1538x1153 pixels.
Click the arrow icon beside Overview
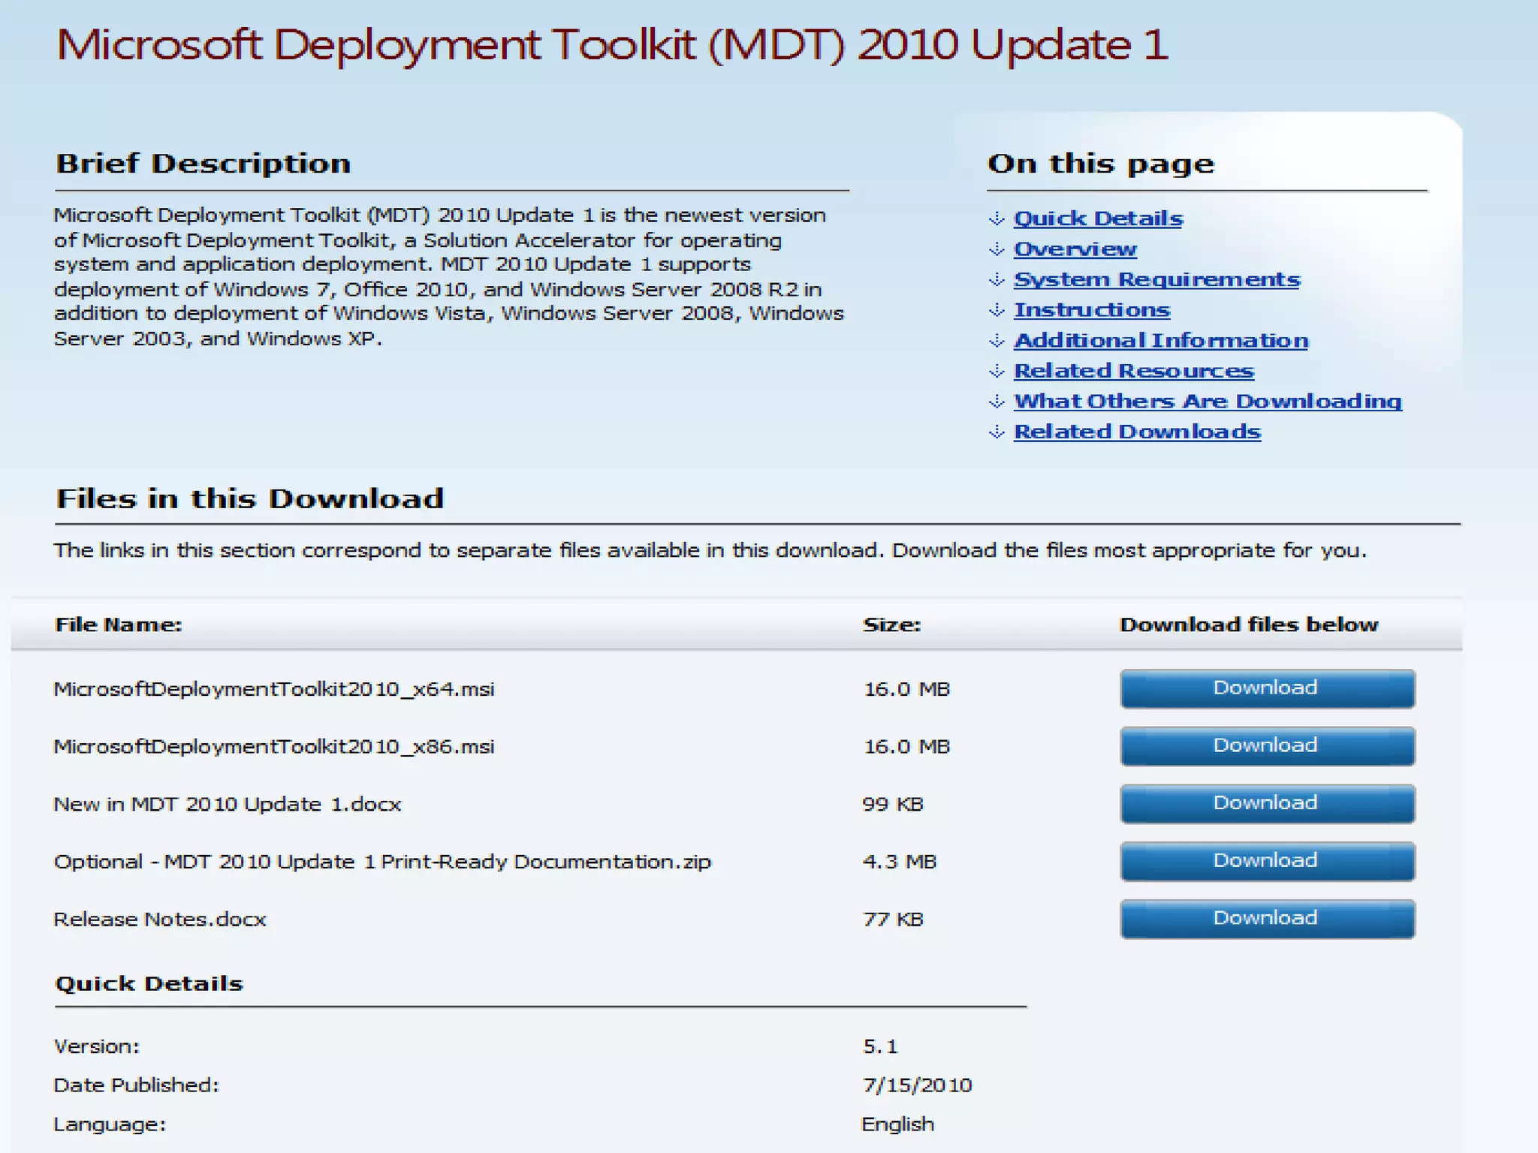[x=997, y=249]
